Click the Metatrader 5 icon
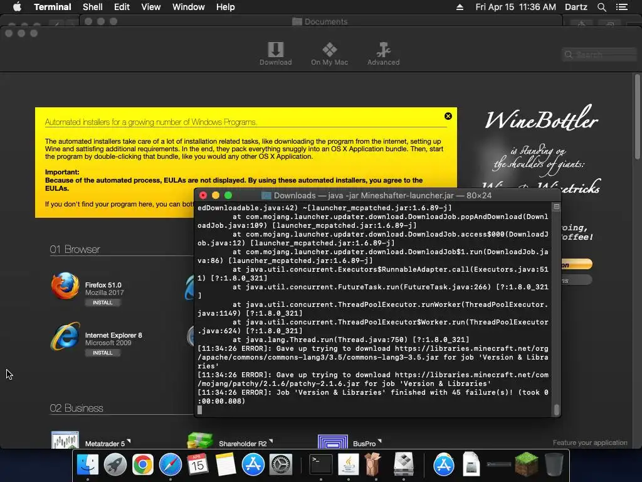642x482 pixels. pyautogui.click(x=65, y=440)
